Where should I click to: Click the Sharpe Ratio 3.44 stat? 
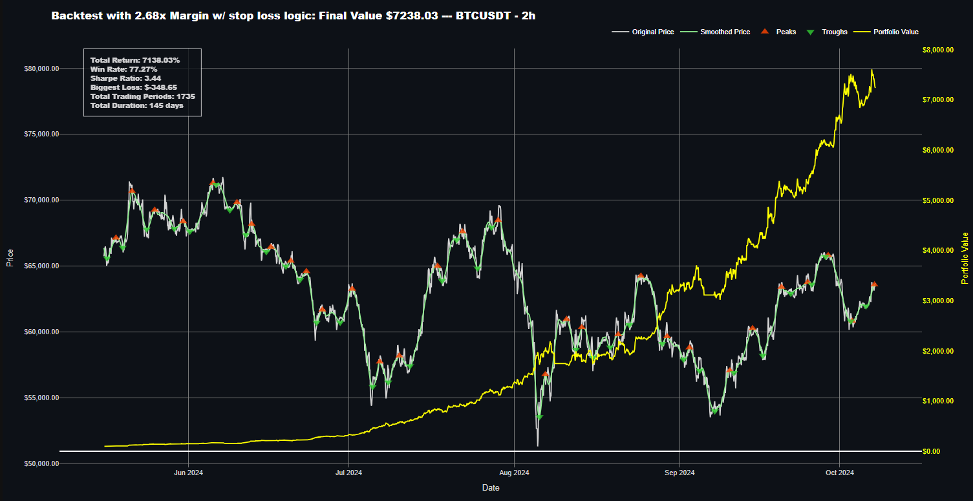125,78
